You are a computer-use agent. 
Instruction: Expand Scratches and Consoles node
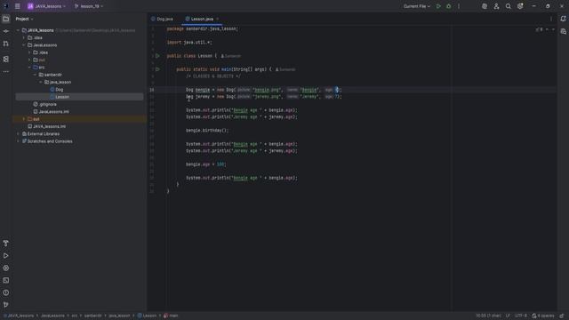pos(18,141)
